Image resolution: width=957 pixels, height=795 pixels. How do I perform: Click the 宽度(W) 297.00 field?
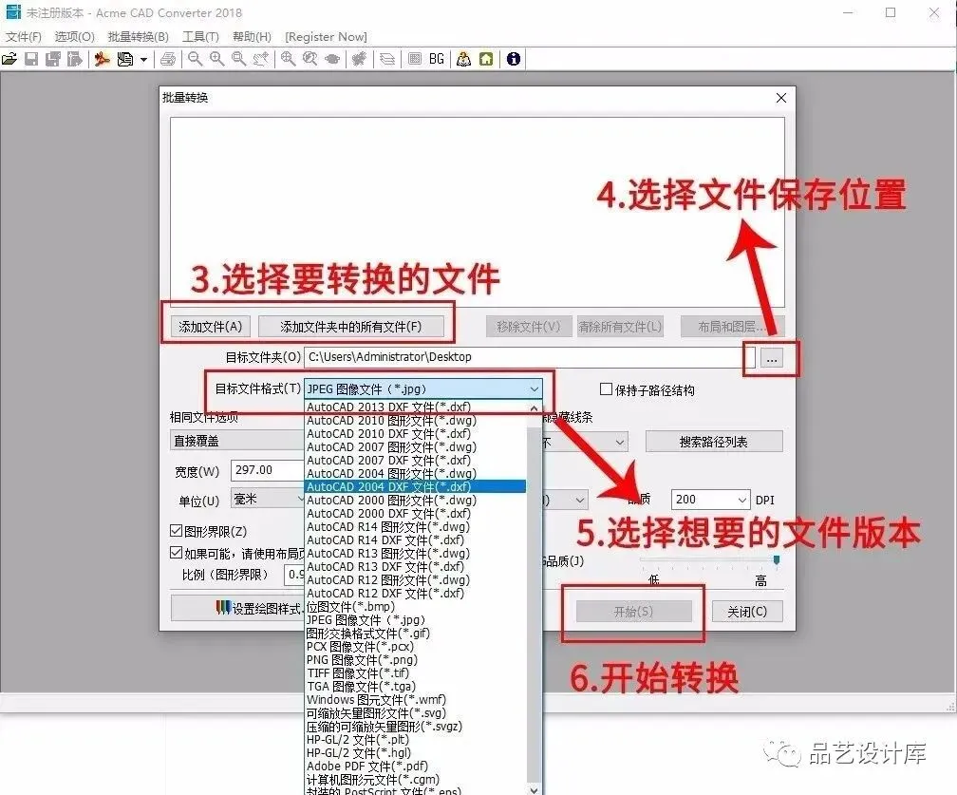(x=268, y=470)
